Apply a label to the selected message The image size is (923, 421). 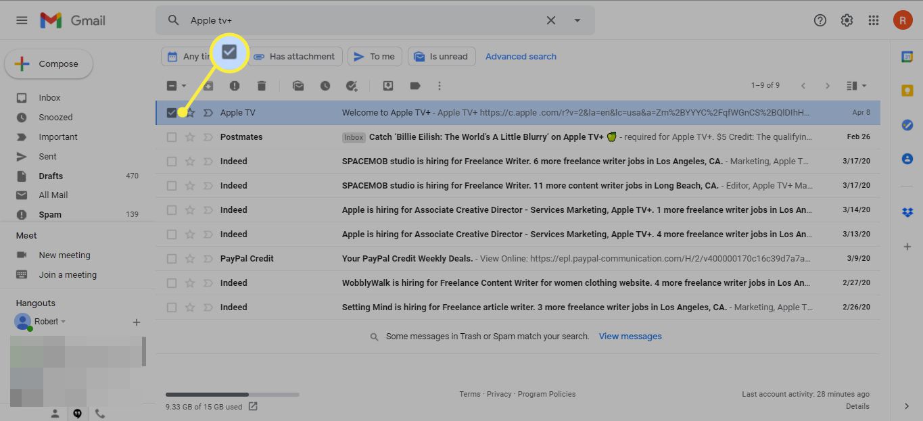point(414,86)
